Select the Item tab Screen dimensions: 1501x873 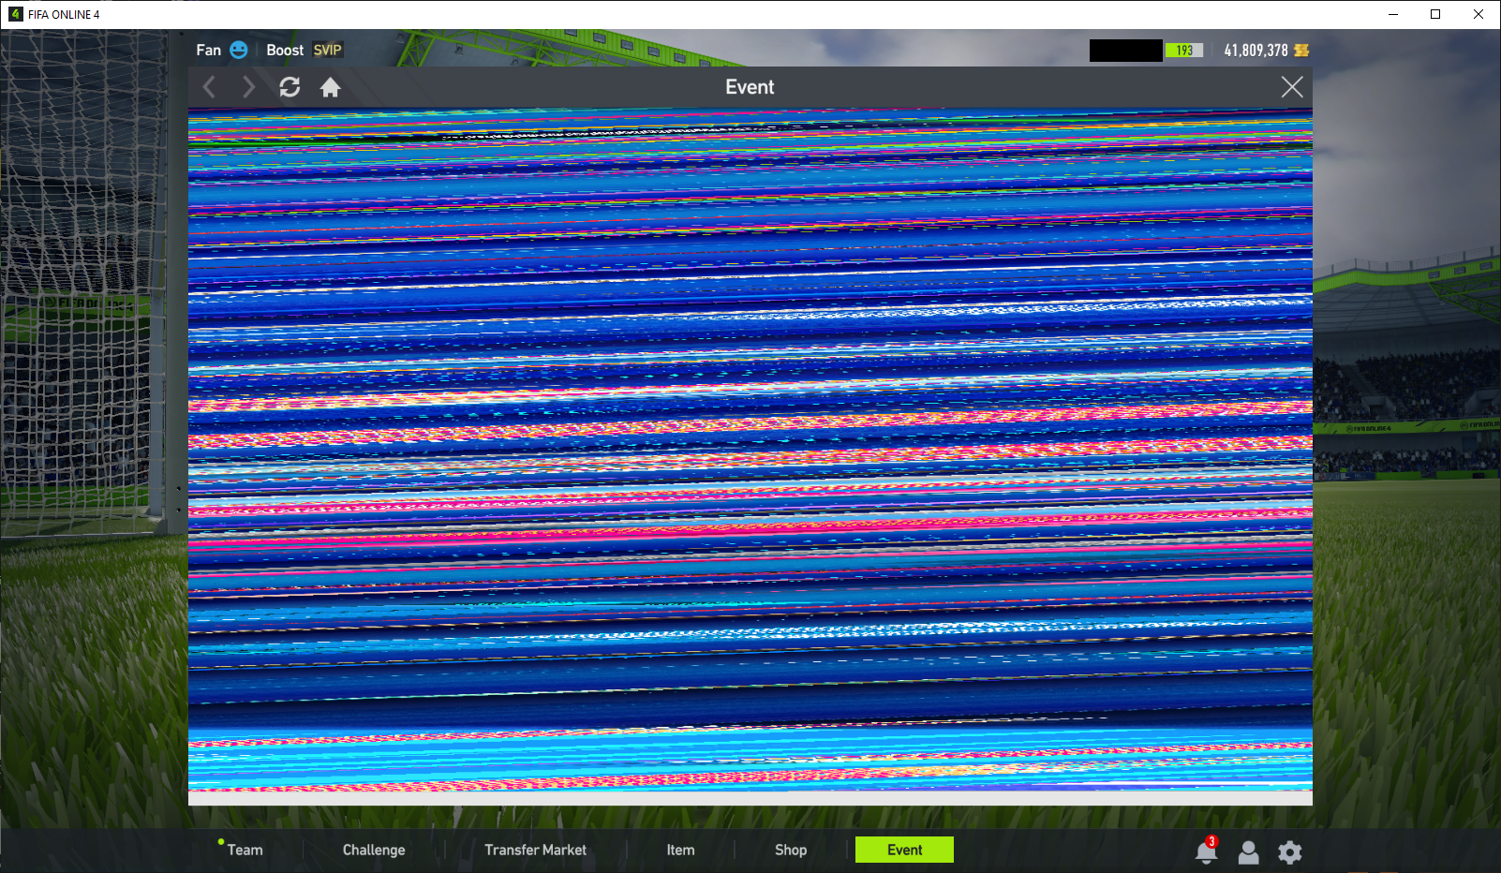pyautogui.click(x=680, y=850)
